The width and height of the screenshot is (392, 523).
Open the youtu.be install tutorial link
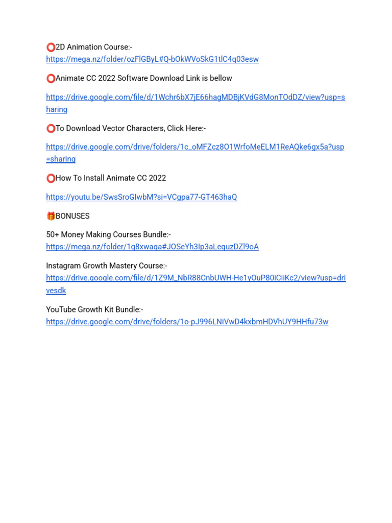pos(142,197)
